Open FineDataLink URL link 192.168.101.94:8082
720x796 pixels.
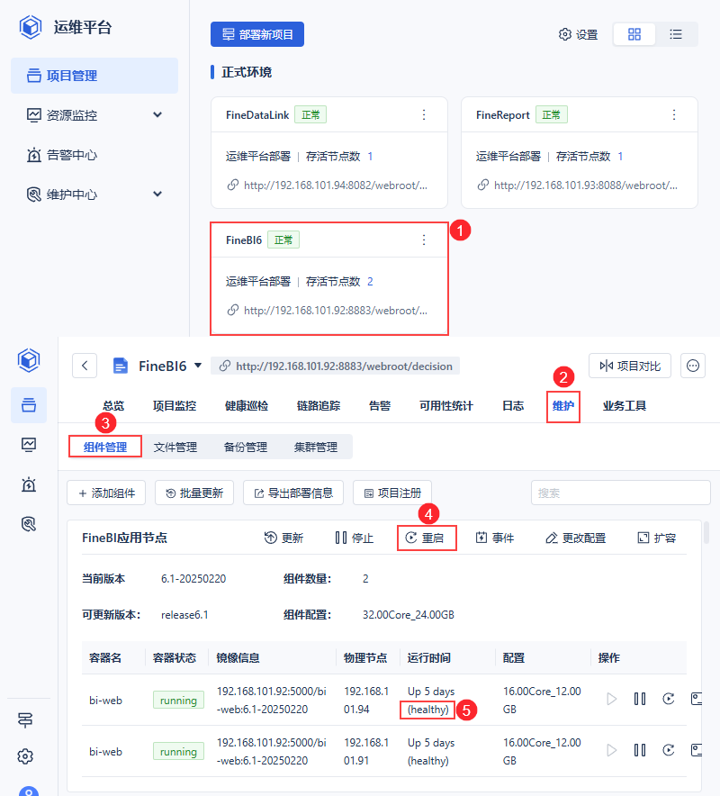[x=336, y=185]
